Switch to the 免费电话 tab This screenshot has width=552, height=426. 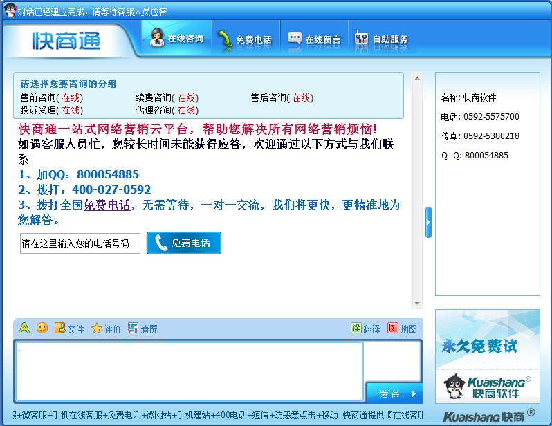click(245, 39)
